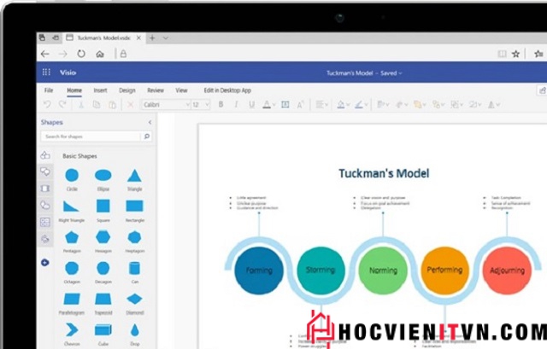Toggle italic formatting
Screen dimensions: 547x349
235,104
